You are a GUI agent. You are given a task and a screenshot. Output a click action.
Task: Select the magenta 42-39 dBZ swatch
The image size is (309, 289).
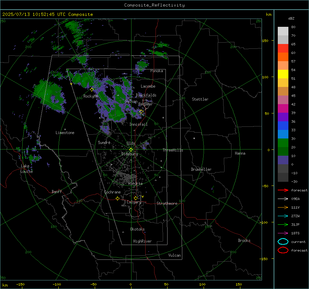tap(283, 109)
